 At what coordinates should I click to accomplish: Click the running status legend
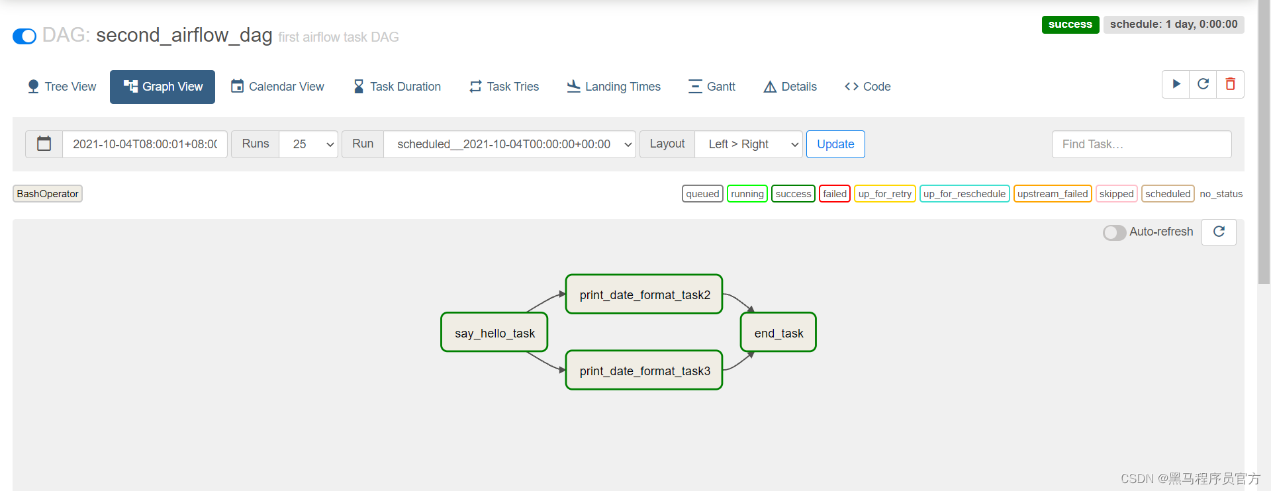tap(747, 194)
